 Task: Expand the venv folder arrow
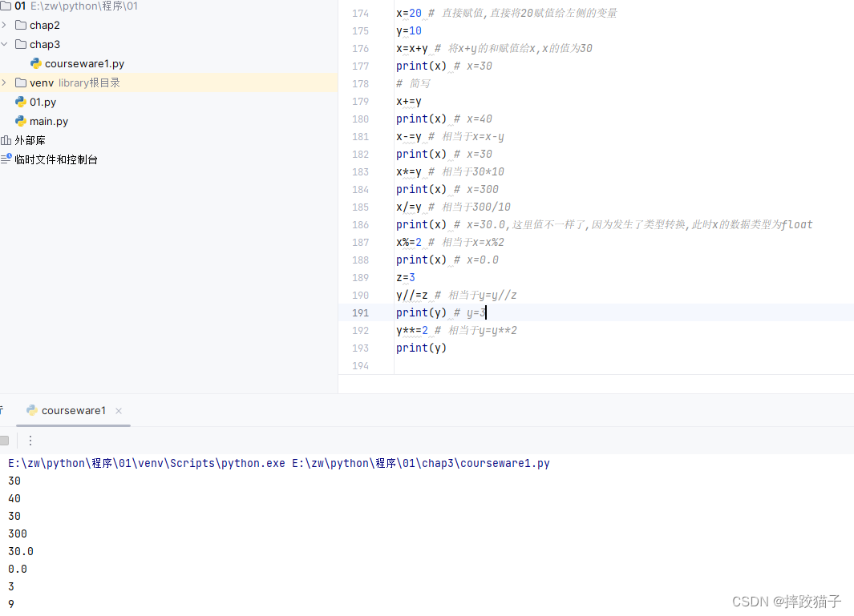click(x=4, y=83)
